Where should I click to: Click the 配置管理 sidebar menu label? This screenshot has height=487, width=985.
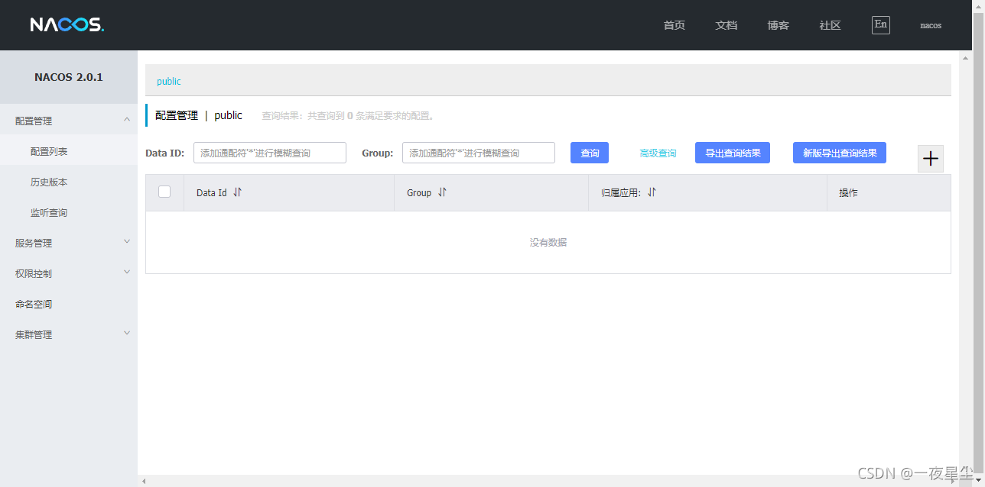[x=34, y=121]
